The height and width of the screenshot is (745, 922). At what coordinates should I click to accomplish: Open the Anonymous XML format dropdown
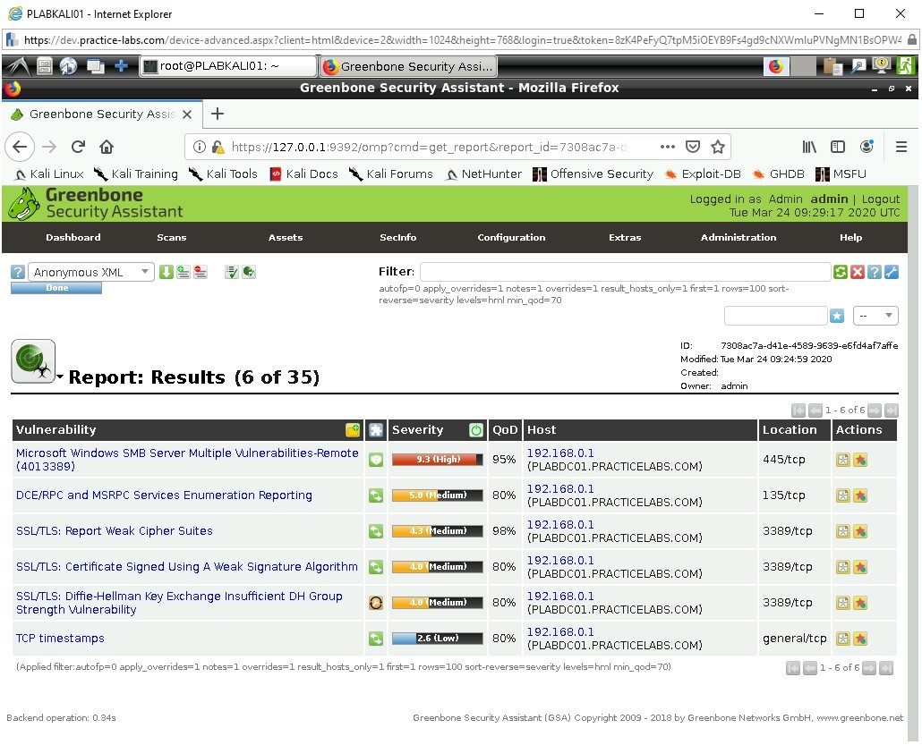[90, 271]
